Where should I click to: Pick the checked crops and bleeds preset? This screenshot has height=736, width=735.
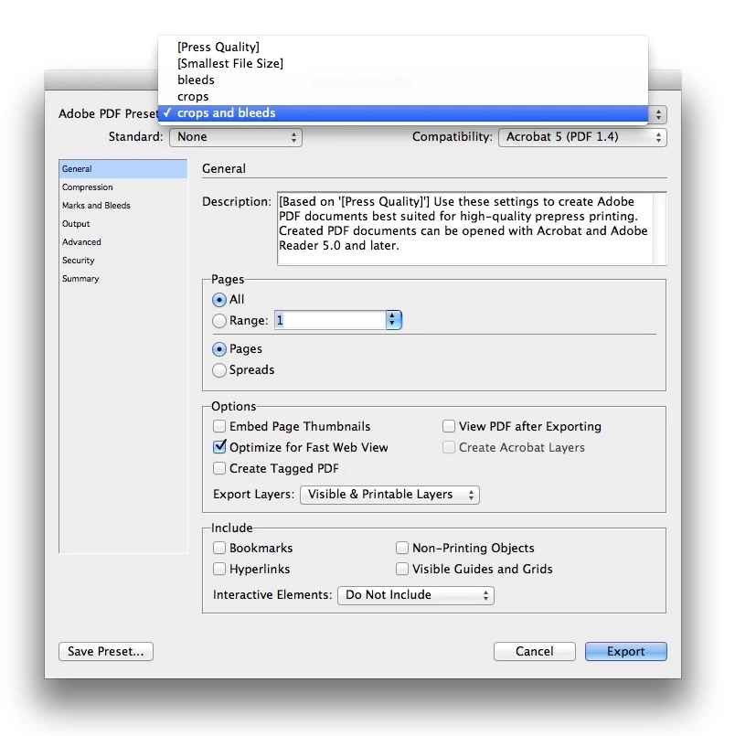coord(403,113)
